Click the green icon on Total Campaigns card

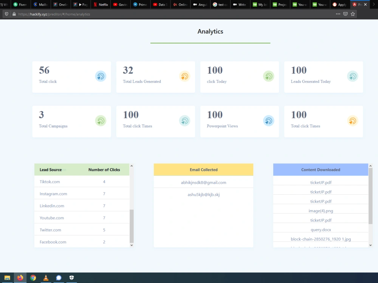pyautogui.click(x=101, y=121)
